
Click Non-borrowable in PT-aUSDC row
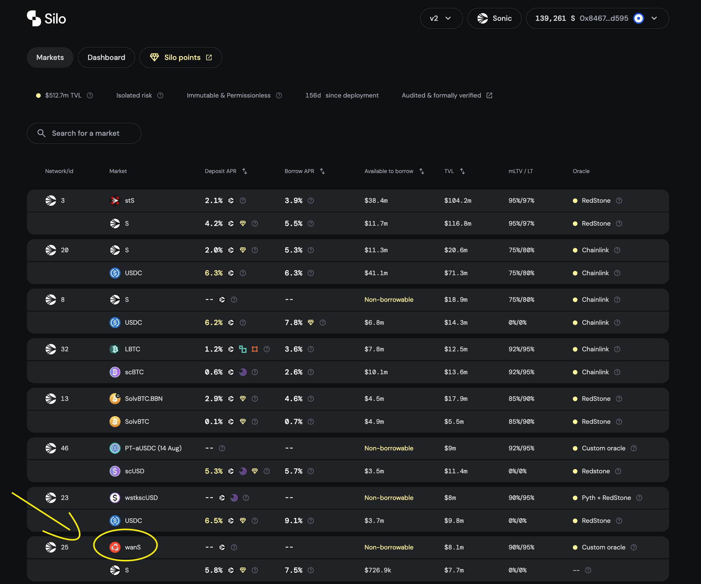click(x=389, y=448)
